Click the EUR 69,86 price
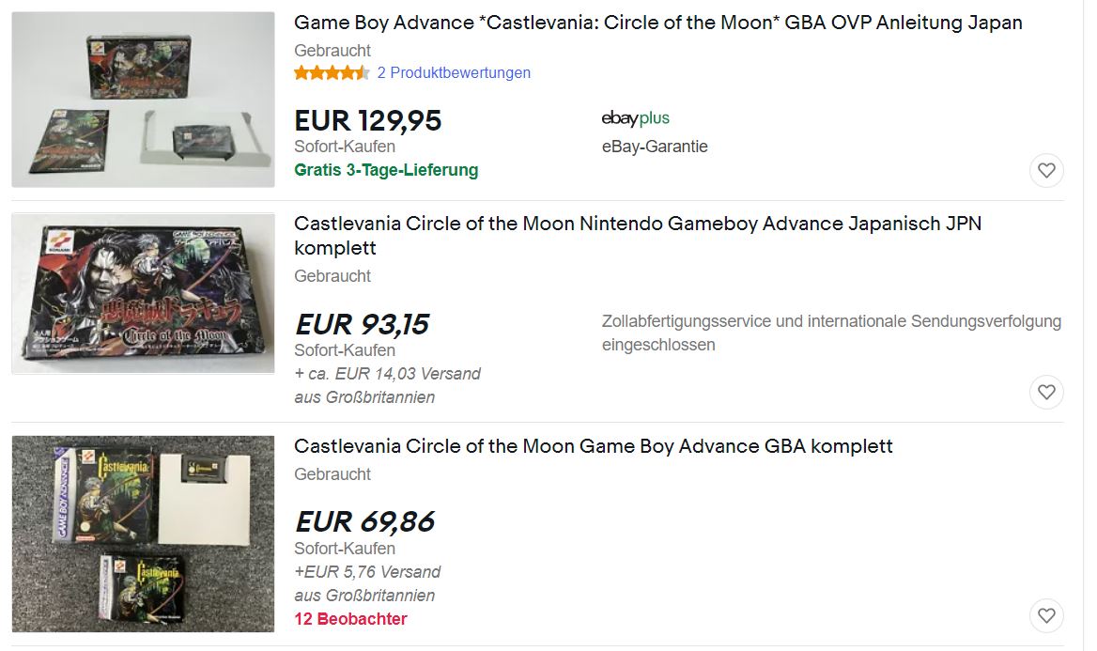Image resolution: width=1097 pixels, height=651 pixels. coord(364,521)
